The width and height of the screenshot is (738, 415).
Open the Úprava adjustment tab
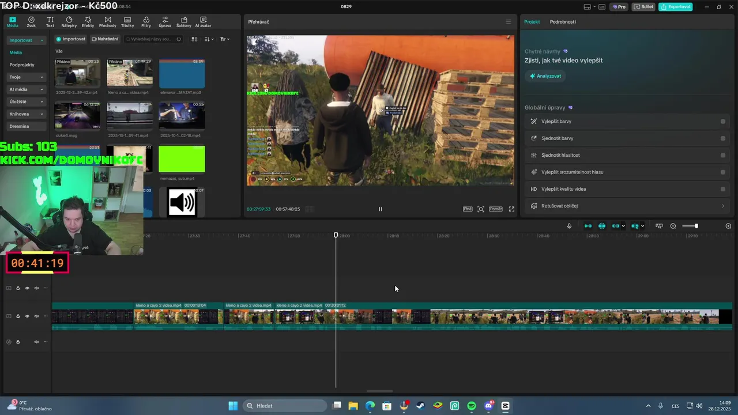(x=165, y=22)
